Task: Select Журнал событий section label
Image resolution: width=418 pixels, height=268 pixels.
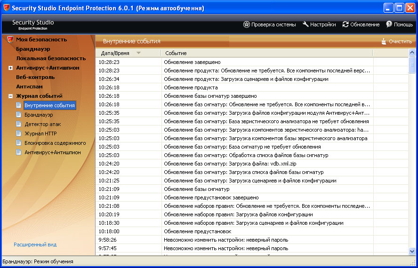Action: tap(39, 96)
